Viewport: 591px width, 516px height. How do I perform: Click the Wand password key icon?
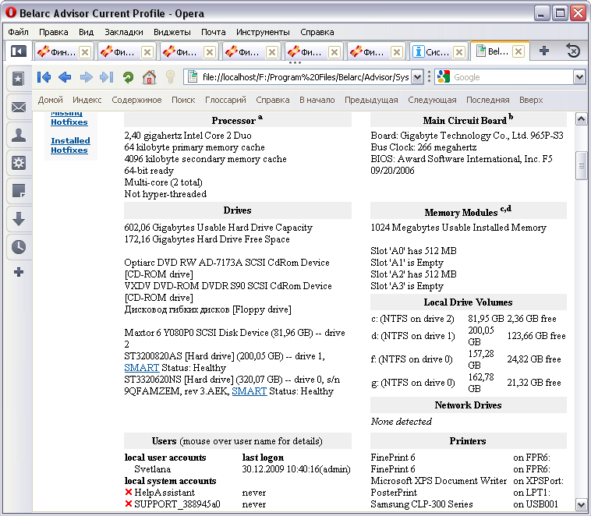pyautogui.click(x=171, y=77)
